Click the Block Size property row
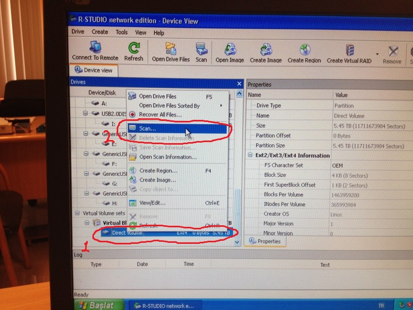 click(330, 175)
